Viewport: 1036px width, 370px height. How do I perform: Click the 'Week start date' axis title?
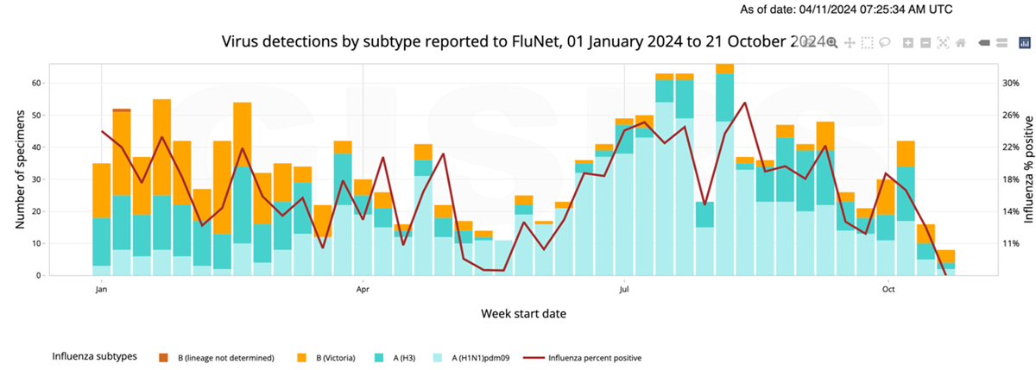[523, 313]
